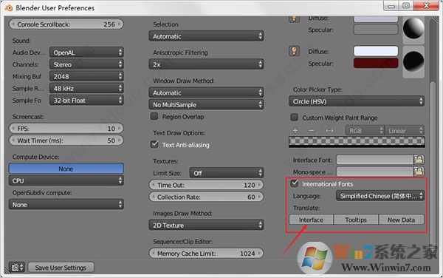Image resolution: width=443 pixels, height=278 pixels.
Task: Open file browser for Interface Font
Action: [x=419, y=160]
